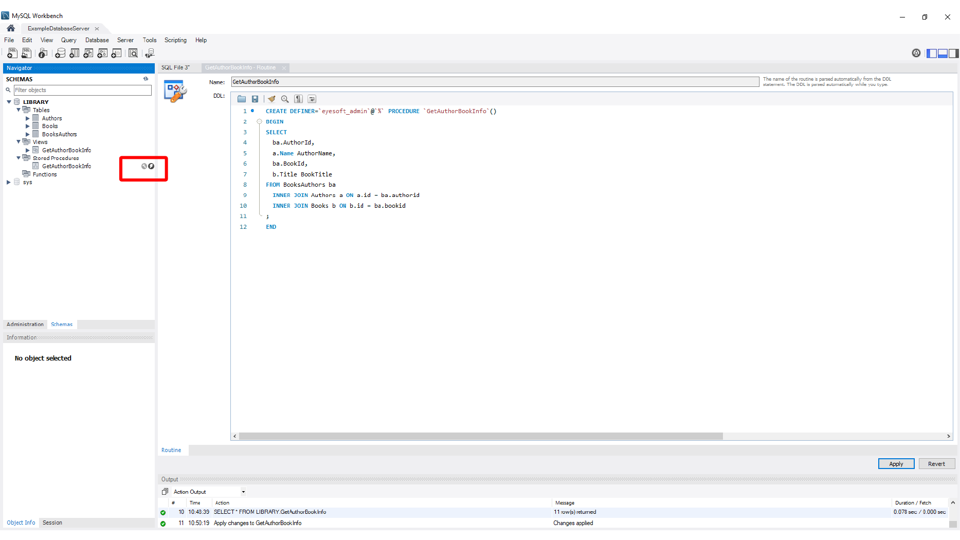
Task: Toggle word wrapping in DDL editor
Action: (x=312, y=99)
